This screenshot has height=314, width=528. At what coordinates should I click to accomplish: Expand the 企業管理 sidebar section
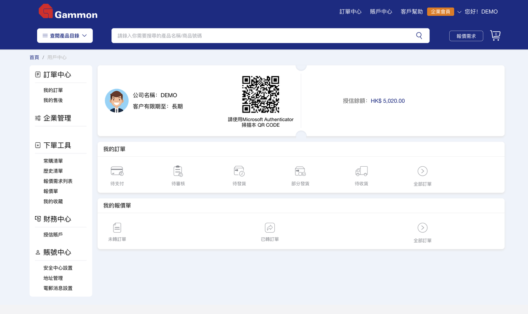[57, 118]
